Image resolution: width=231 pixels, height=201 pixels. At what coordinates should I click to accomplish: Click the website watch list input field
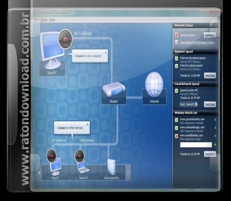196,145
